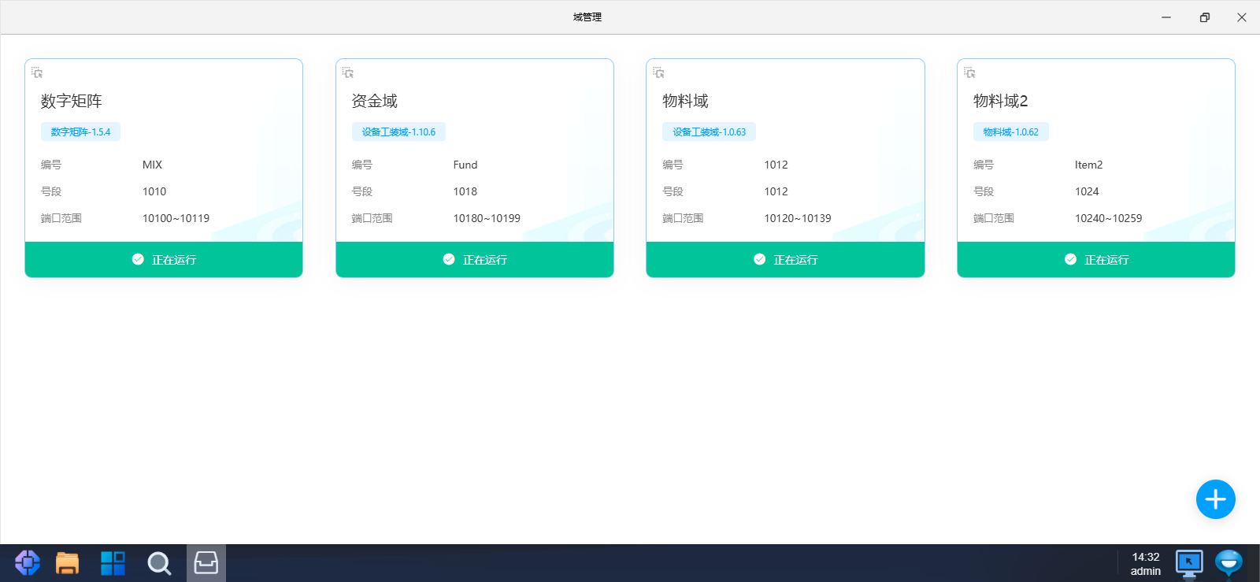1260x582 pixels.
Task: Open the file manager from the taskbar
Action: pos(68,563)
